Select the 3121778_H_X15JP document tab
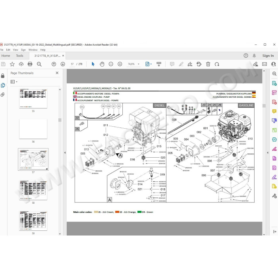 click(47, 56)
